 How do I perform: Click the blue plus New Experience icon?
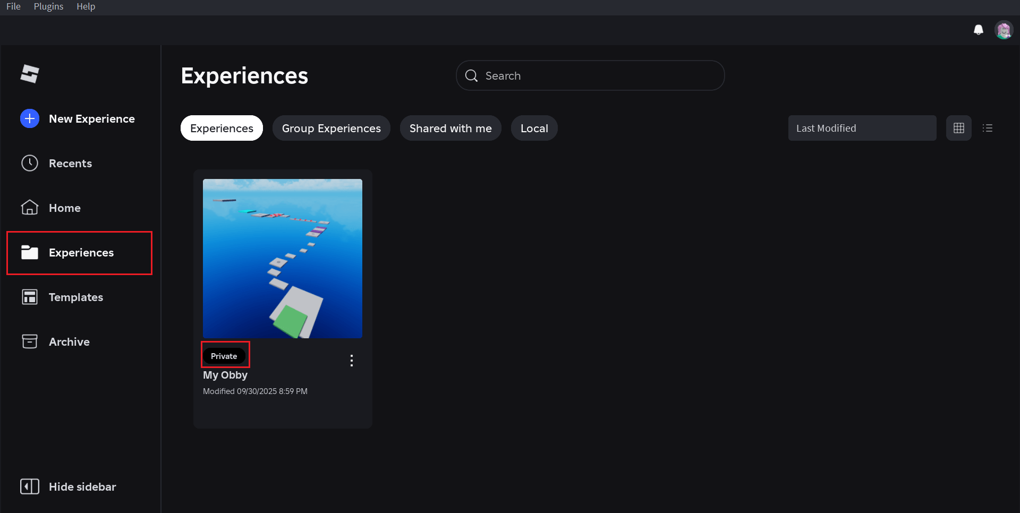click(30, 118)
